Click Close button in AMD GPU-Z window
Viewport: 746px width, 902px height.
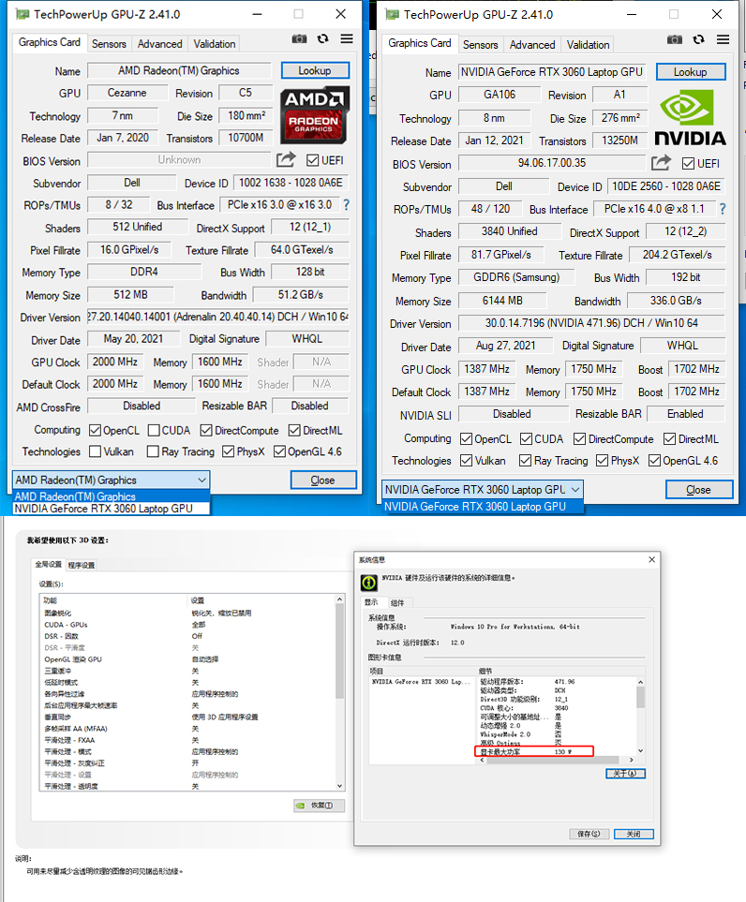[323, 480]
